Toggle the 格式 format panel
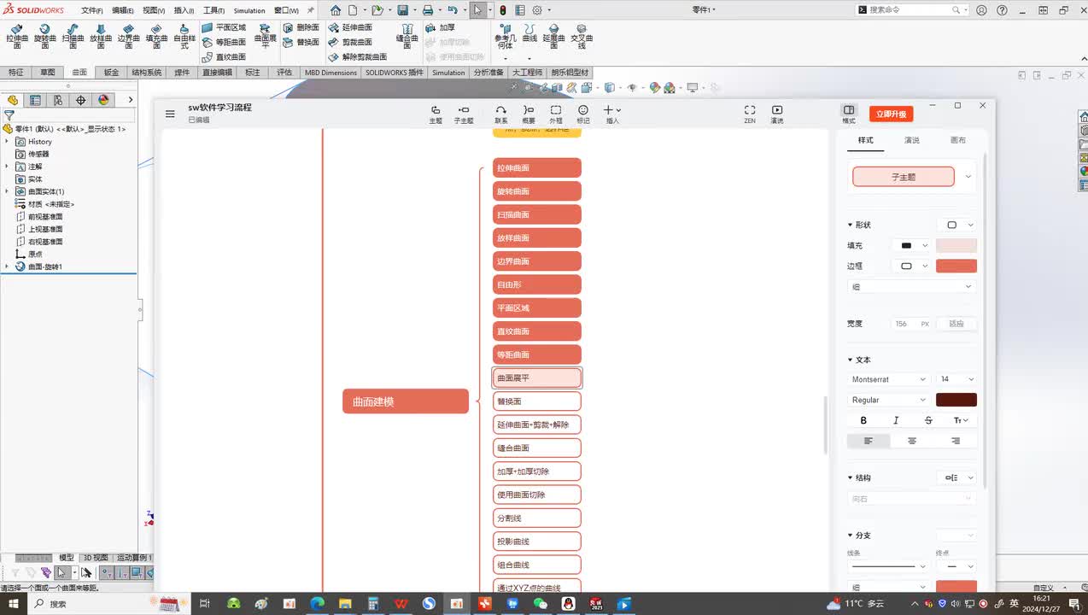This screenshot has height=615, width=1088. coord(849,114)
